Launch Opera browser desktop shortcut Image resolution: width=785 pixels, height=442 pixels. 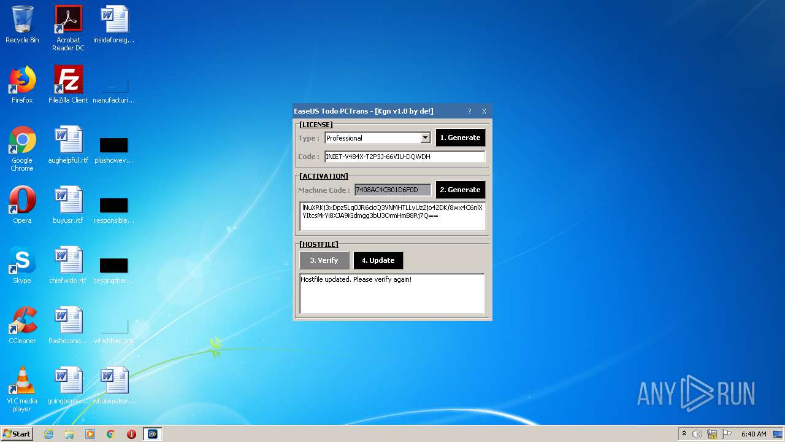[22, 205]
